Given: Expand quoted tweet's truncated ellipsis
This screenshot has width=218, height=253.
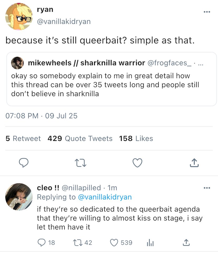Looking at the screenshot, I should coord(201,63).
